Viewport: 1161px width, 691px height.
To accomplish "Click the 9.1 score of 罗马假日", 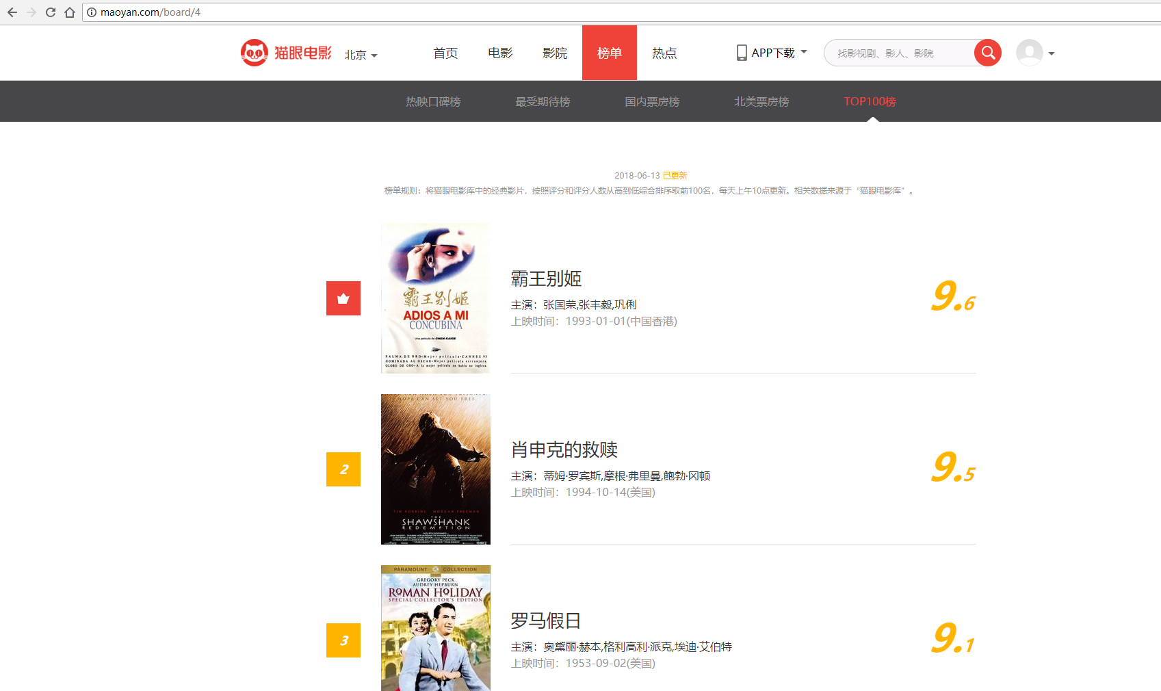I will coord(953,639).
